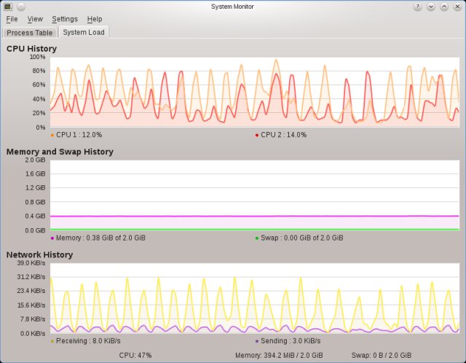Click the red CPU 2 legend dot

point(257,135)
